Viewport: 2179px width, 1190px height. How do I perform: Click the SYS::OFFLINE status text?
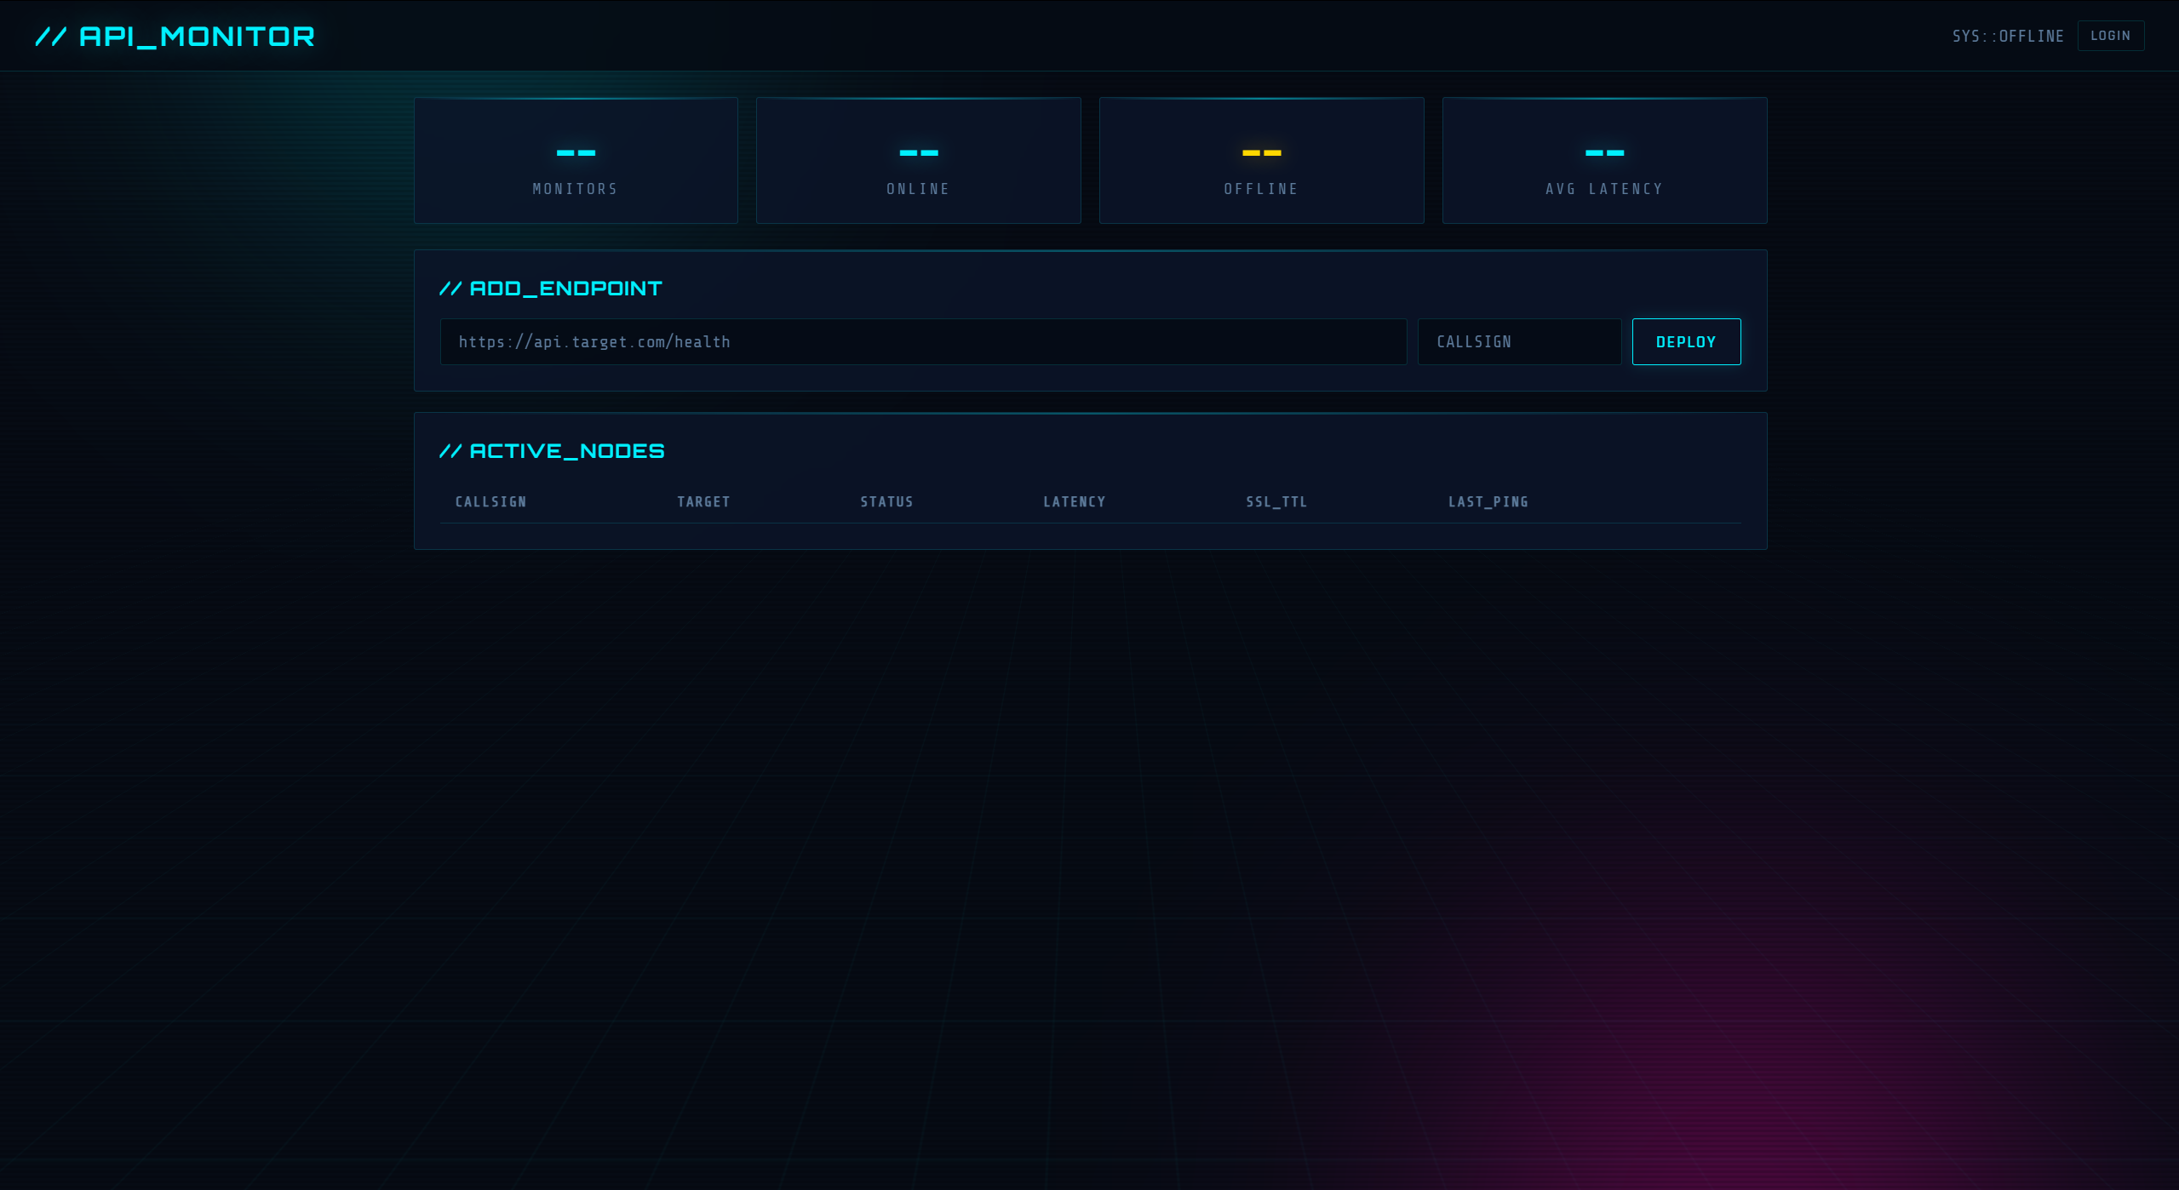pos(2008,36)
